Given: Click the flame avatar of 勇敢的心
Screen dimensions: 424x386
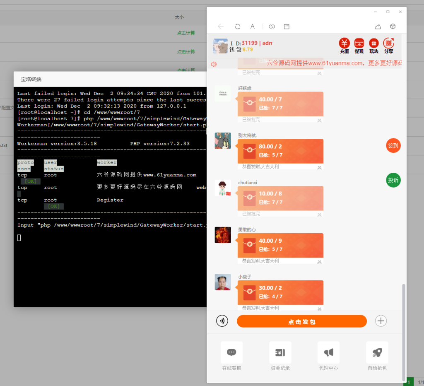Looking at the screenshot, I should (x=223, y=235).
